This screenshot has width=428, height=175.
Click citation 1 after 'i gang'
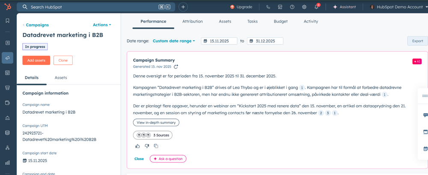pyautogui.click(x=302, y=88)
